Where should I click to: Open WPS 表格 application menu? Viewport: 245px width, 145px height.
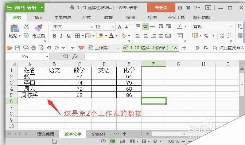click(x=25, y=8)
